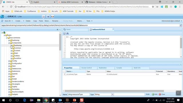Click the Save All disk icon
Screen dimensions: 183x103
pos(2,21)
